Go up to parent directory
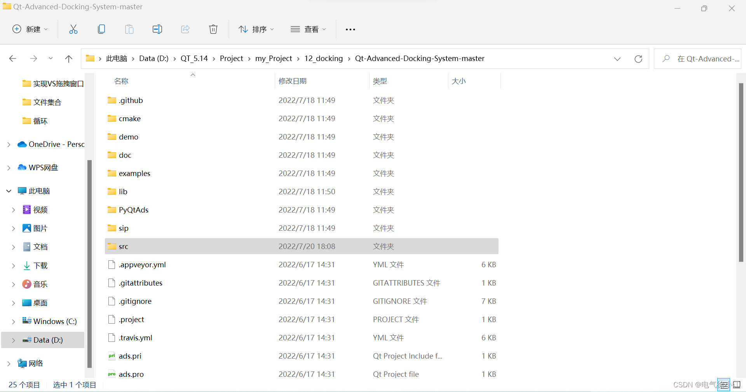746x392 pixels. click(x=69, y=58)
